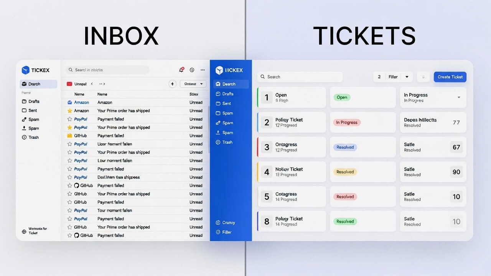The height and width of the screenshot is (276, 491).
Task: Click the equals-sign view button beside Create Ticket
Action: point(423,77)
